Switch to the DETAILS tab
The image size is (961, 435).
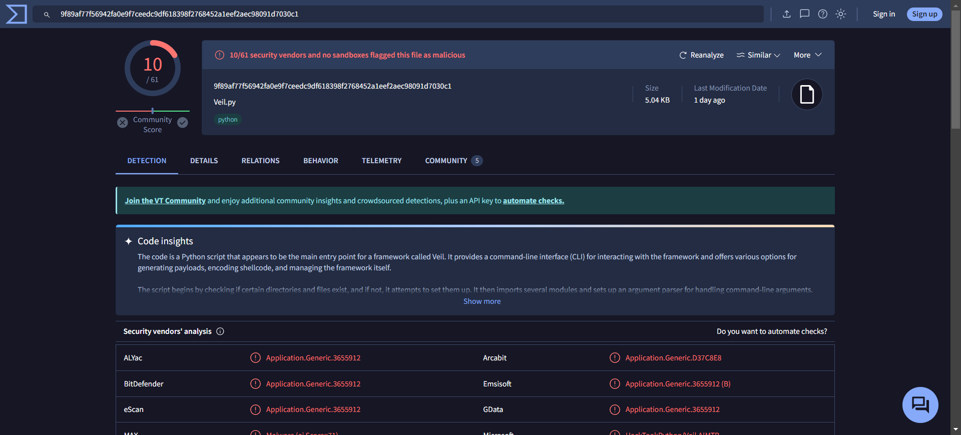point(204,161)
